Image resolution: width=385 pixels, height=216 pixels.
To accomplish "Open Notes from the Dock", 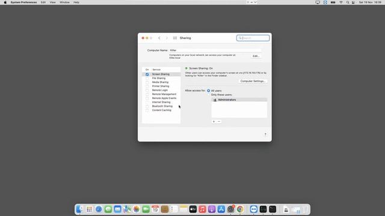I will [183, 209].
